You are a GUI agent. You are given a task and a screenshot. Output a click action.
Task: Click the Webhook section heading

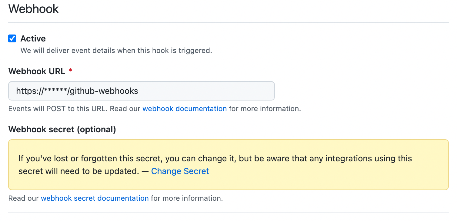pyautogui.click(x=34, y=9)
